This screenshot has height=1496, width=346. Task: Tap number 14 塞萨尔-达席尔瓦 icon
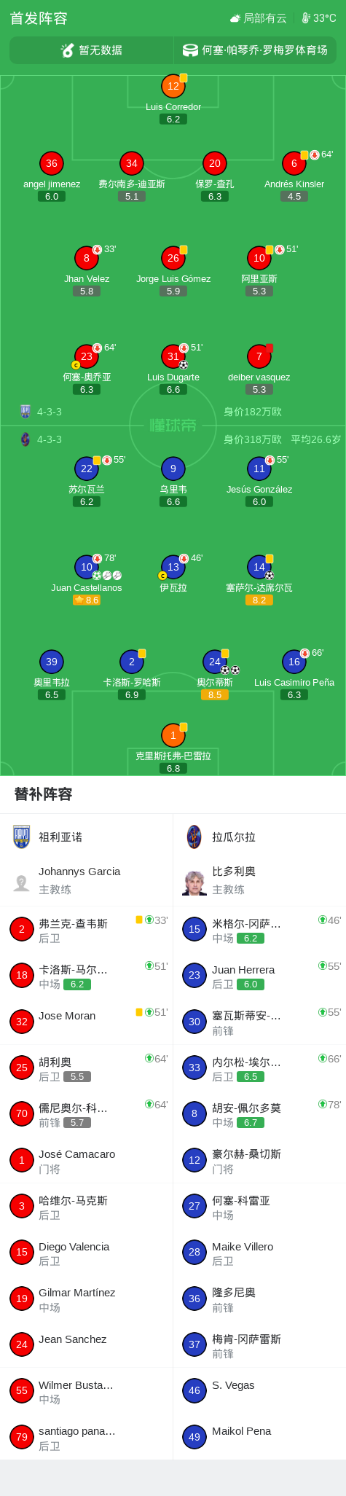(259, 567)
